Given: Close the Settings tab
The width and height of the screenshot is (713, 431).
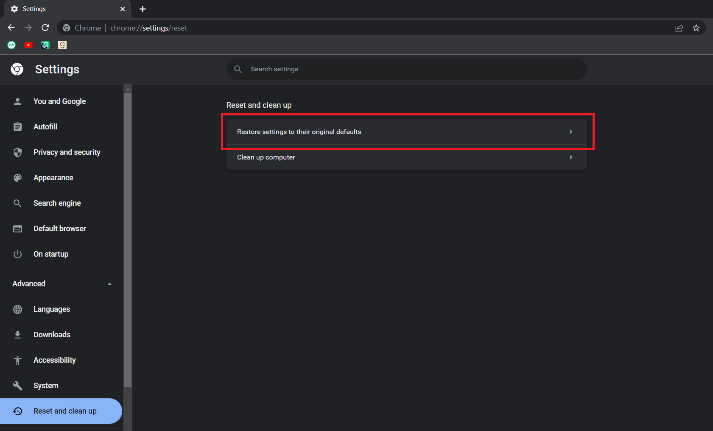Looking at the screenshot, I should coord(123,9).
